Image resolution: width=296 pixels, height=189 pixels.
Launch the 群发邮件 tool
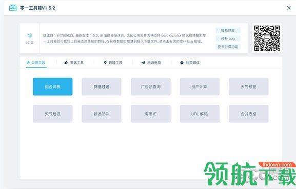pos(102,114)
